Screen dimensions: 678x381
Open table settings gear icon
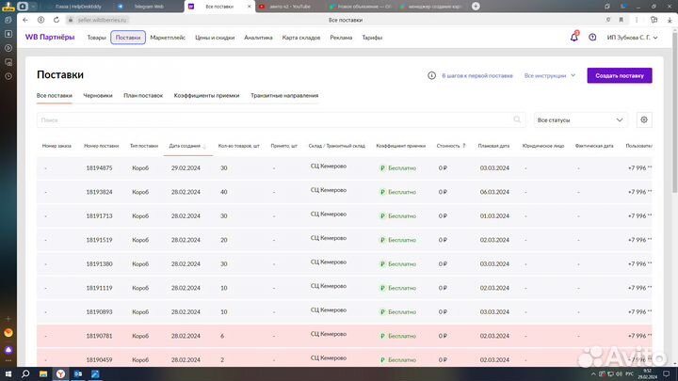click(x=644, y=119)
